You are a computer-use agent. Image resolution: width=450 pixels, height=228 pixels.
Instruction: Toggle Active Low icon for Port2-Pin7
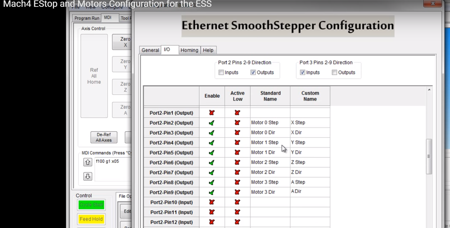click(x=237, y=172)
